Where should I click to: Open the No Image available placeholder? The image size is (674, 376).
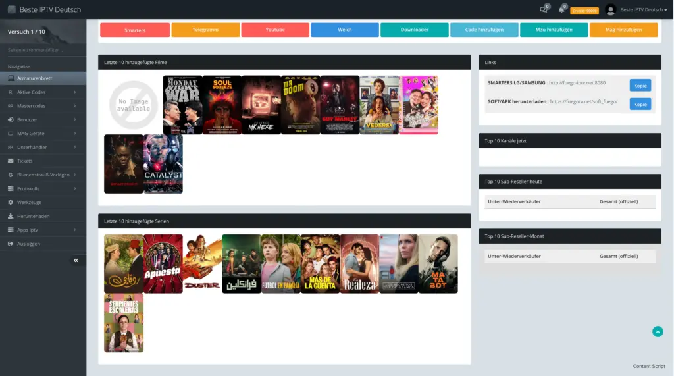pyautogui.click(x=133, y=105)
